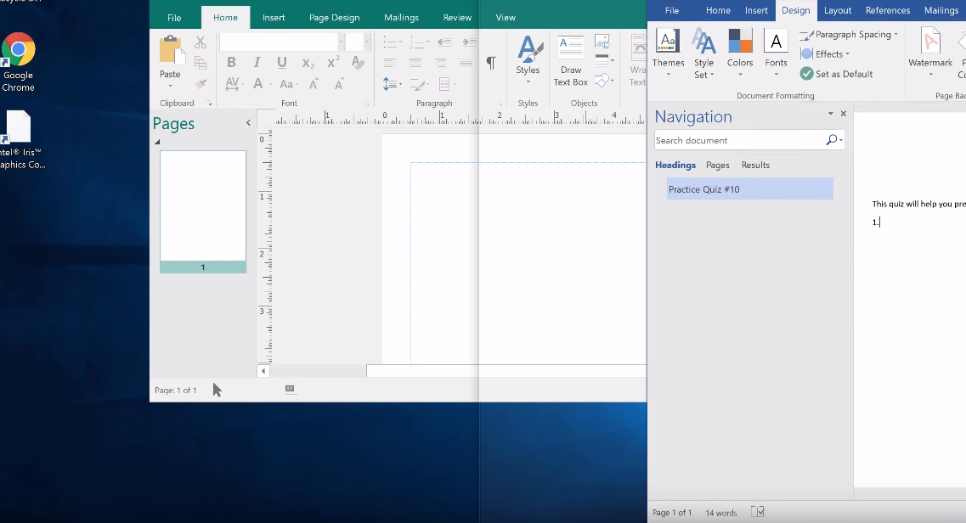Select the Format Painter brush in Publisher

(x=201, y=84)
